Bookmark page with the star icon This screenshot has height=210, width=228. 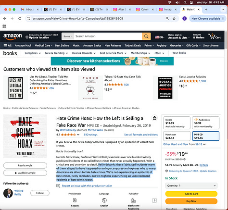174,19
